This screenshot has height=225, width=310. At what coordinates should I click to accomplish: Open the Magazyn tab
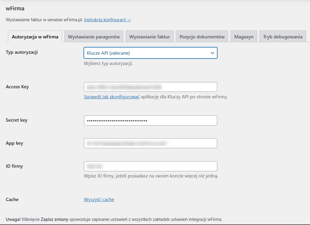point(244,37)
